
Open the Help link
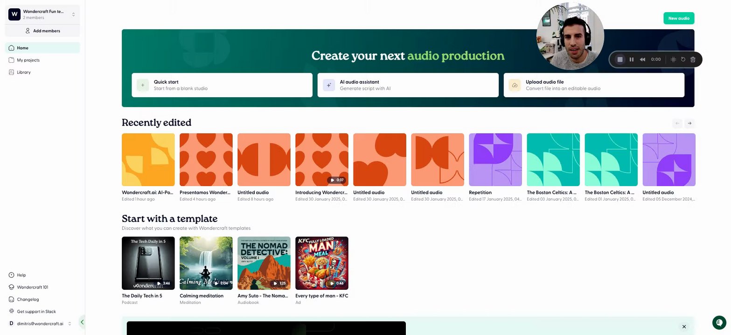[x=17, y=275]
